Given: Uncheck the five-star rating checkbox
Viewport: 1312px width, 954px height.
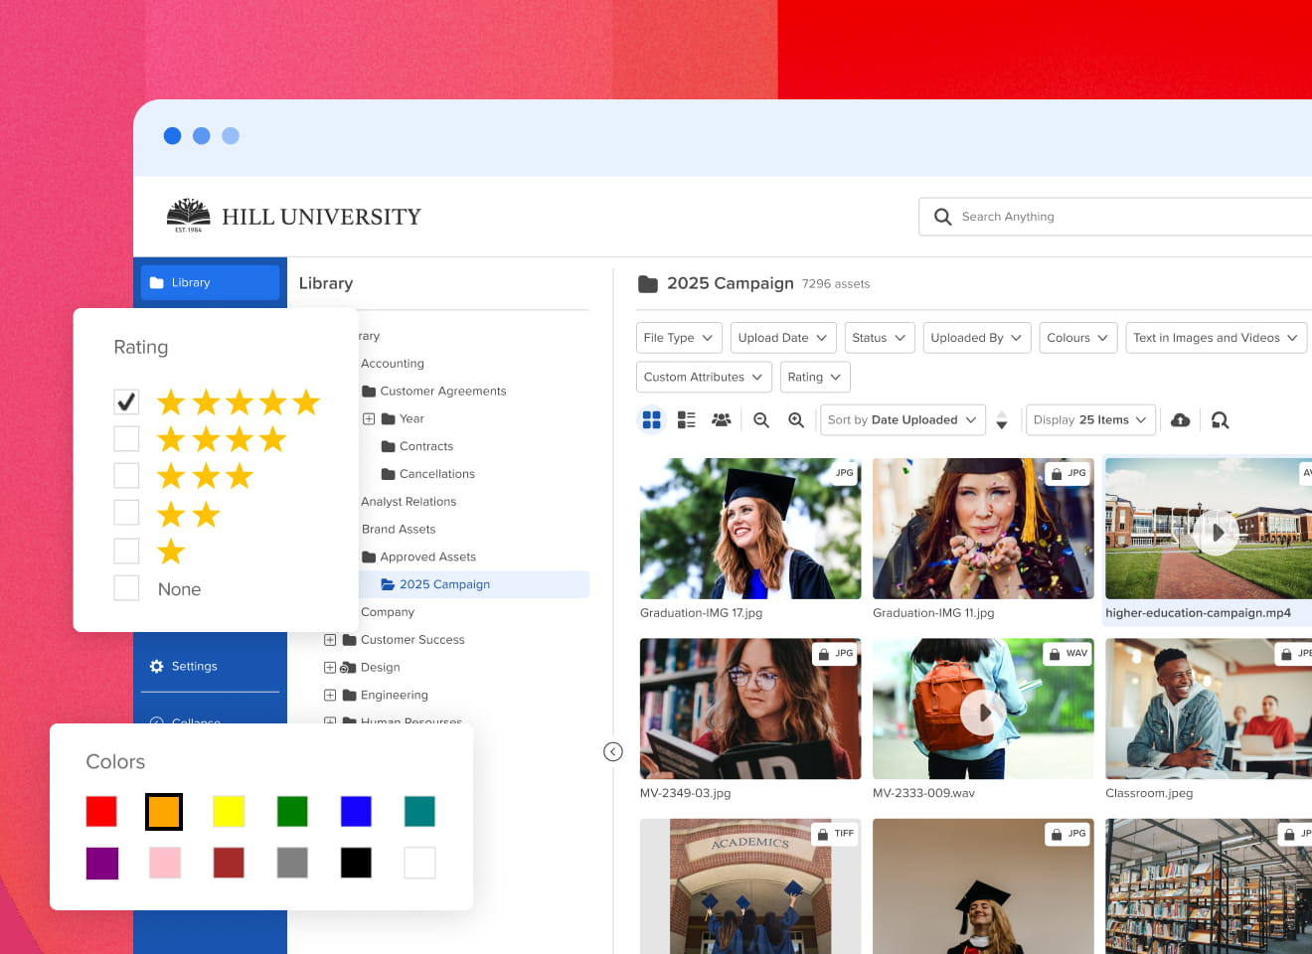Looking at the screenshot, I should (126, 400).
